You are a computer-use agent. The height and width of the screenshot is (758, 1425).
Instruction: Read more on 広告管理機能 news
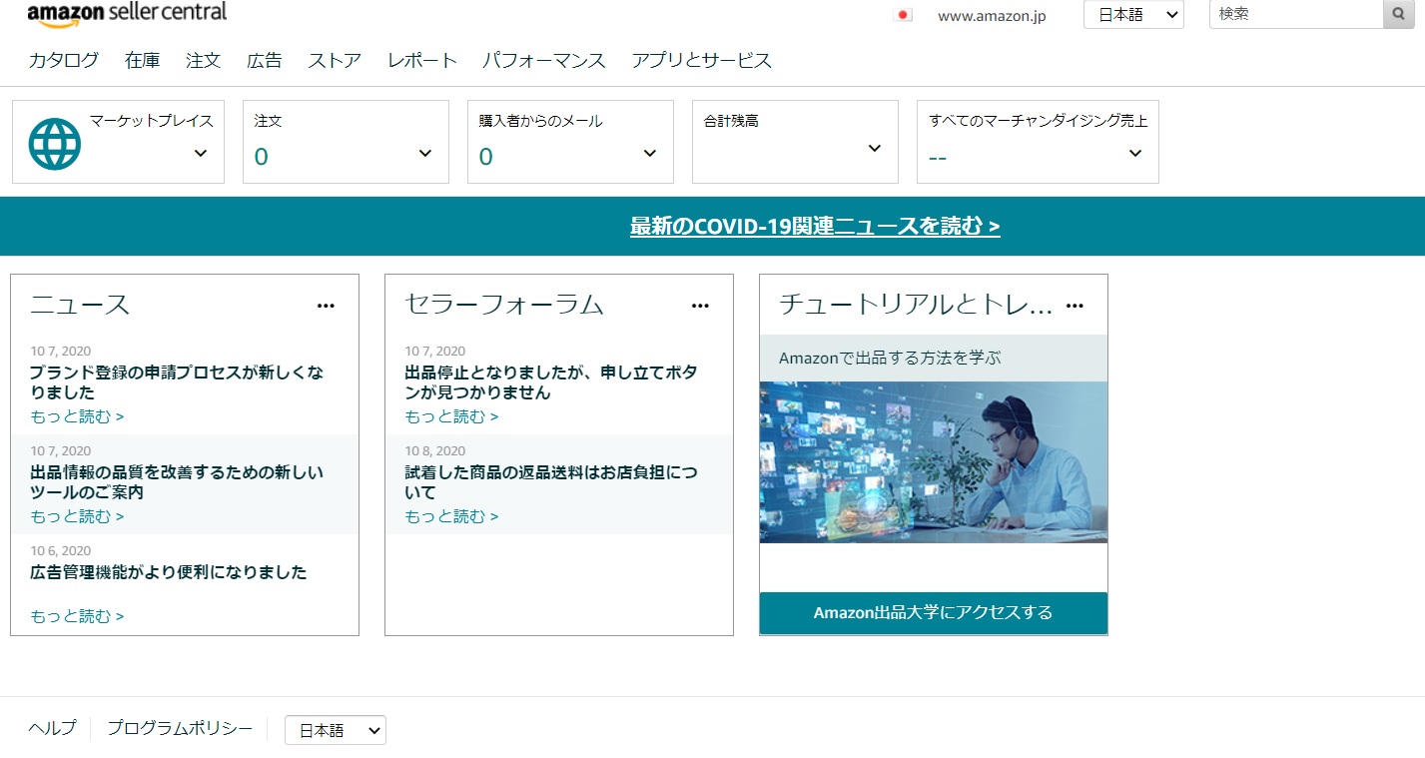[77, 616]
